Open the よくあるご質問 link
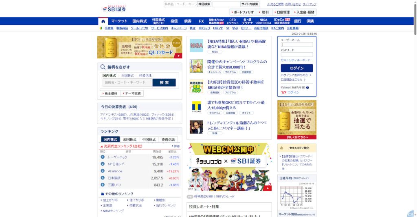The image size is (417, 217). coord(275,4)
